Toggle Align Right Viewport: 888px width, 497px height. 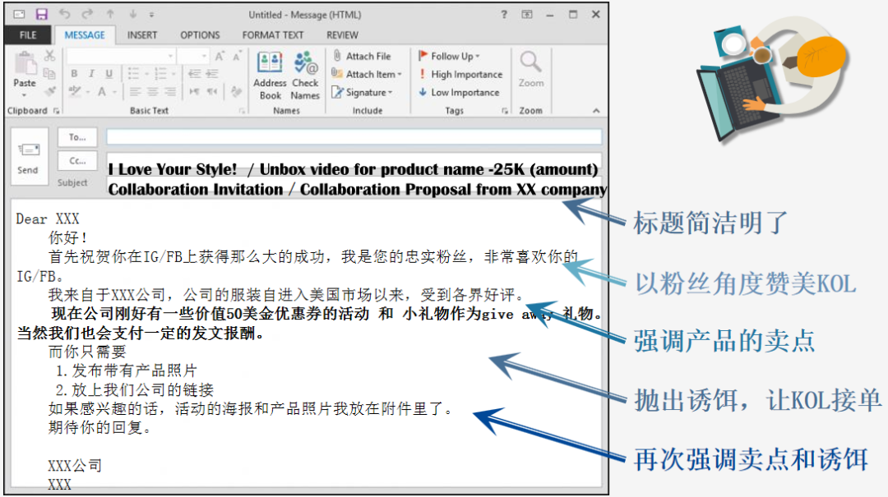coord(170,91)
